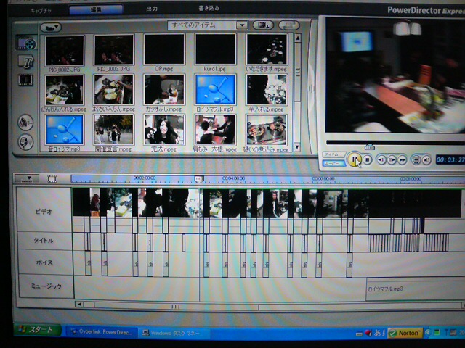
Task: Select the ミュージック track header
Action: coord(46,286)
